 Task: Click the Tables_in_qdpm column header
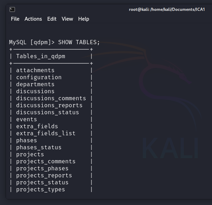click(x=41, y=56)
